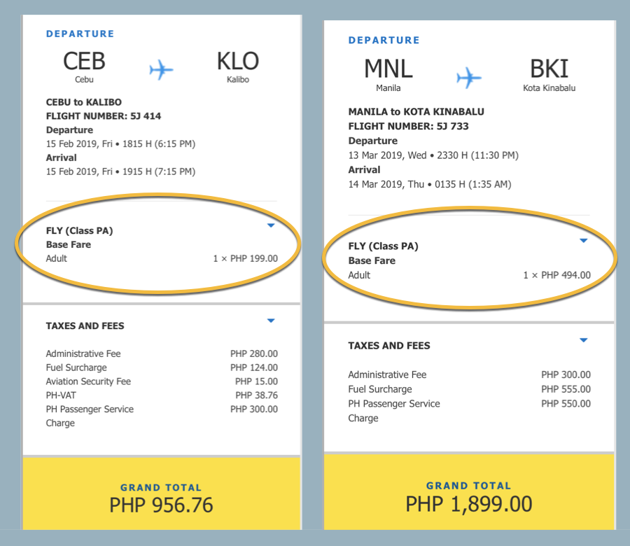Click the DEPARTURE heading above the Manila flight
This screenshot has width=630, height=546.
(x=384, y=41)
